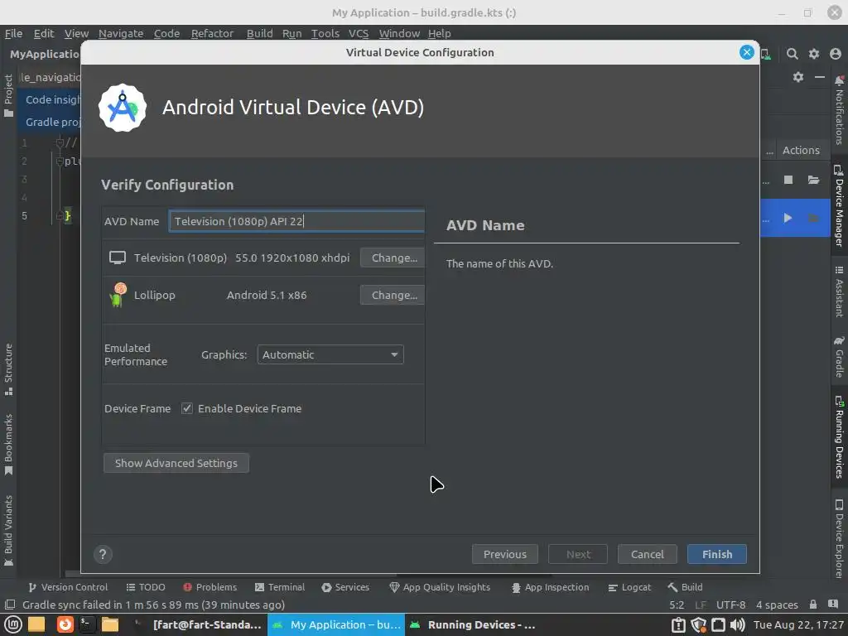
Task: Click the user account avatar icon
Action: click(836, 54)
